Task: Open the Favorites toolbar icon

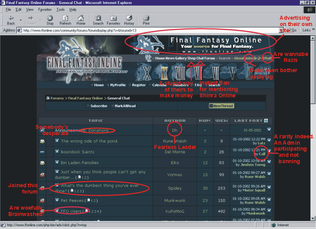Action: coord(113,20)
